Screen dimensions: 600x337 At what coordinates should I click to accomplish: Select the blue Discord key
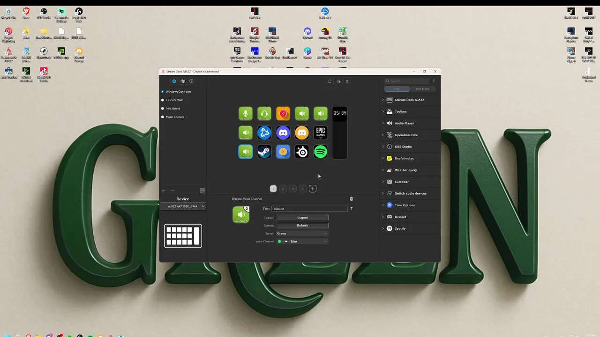pos(283,132)
